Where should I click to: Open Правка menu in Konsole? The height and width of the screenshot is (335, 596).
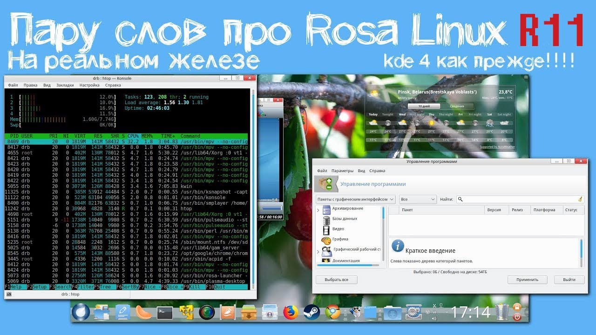coord(30,85)
